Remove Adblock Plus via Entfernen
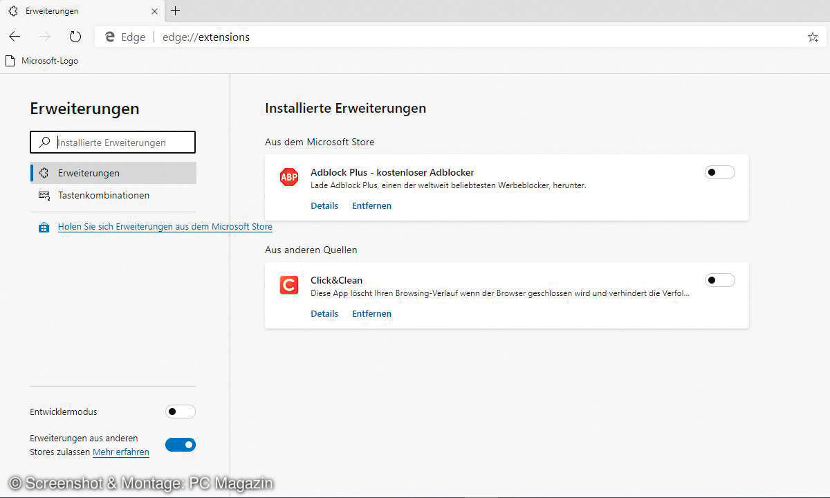 click(371, 205)
